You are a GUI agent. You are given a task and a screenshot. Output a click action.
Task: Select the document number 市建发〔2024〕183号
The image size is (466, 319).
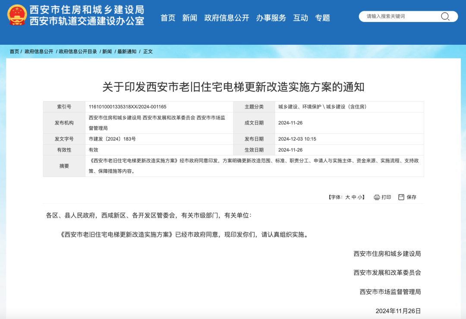[x=112, y=139]
